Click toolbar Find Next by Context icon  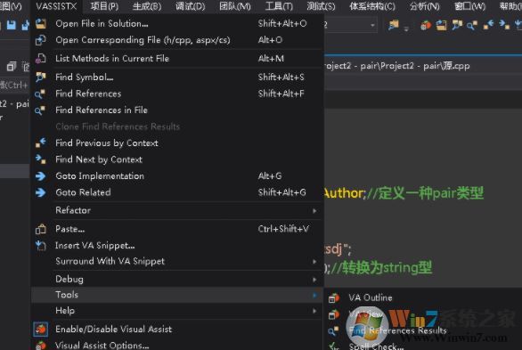click(x=504, y=25)
